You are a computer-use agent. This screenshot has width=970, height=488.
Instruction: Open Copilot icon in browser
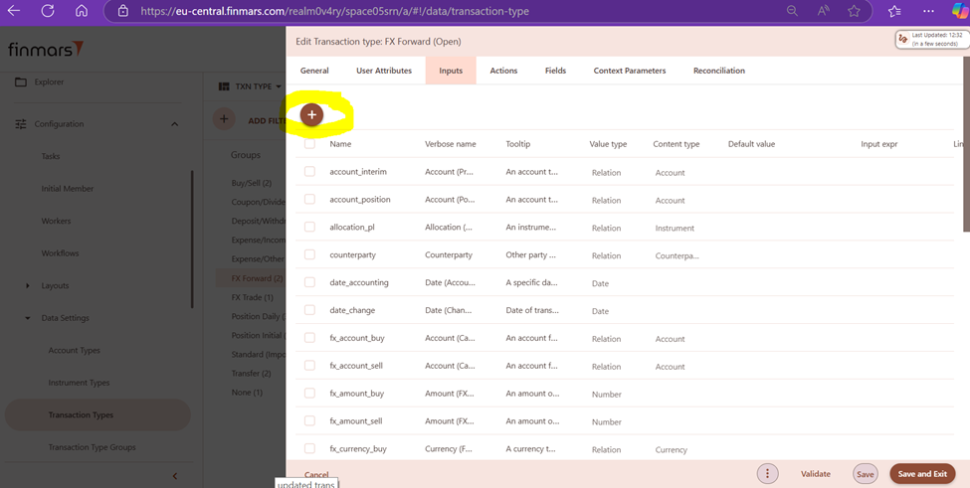961,11
